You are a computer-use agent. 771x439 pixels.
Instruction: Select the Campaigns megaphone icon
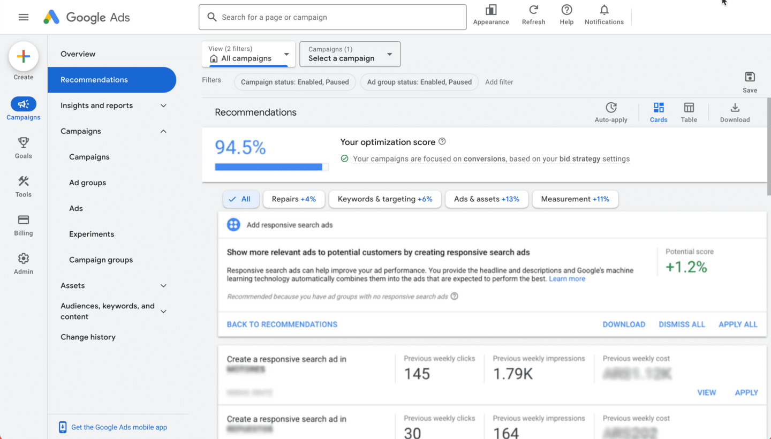24,104
